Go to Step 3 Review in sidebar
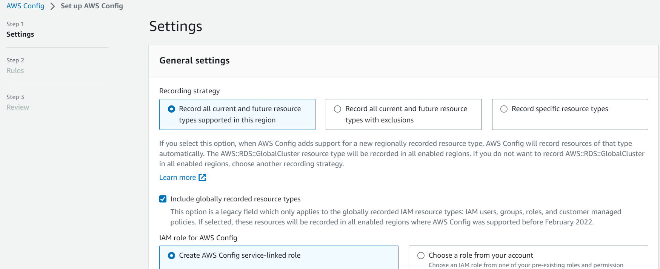Image resolution: width=660 pixels, height=269 pixels. 18,107
